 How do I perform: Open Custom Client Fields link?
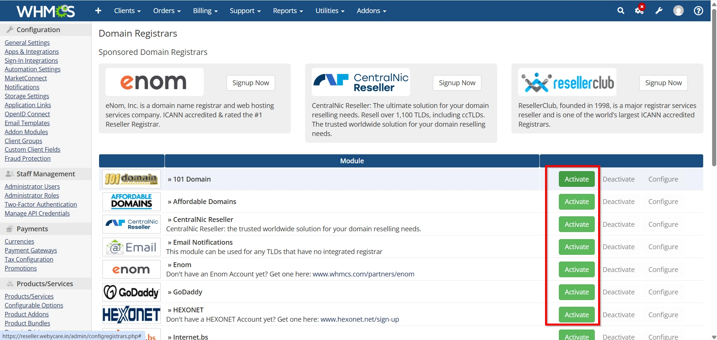[33, 149]
